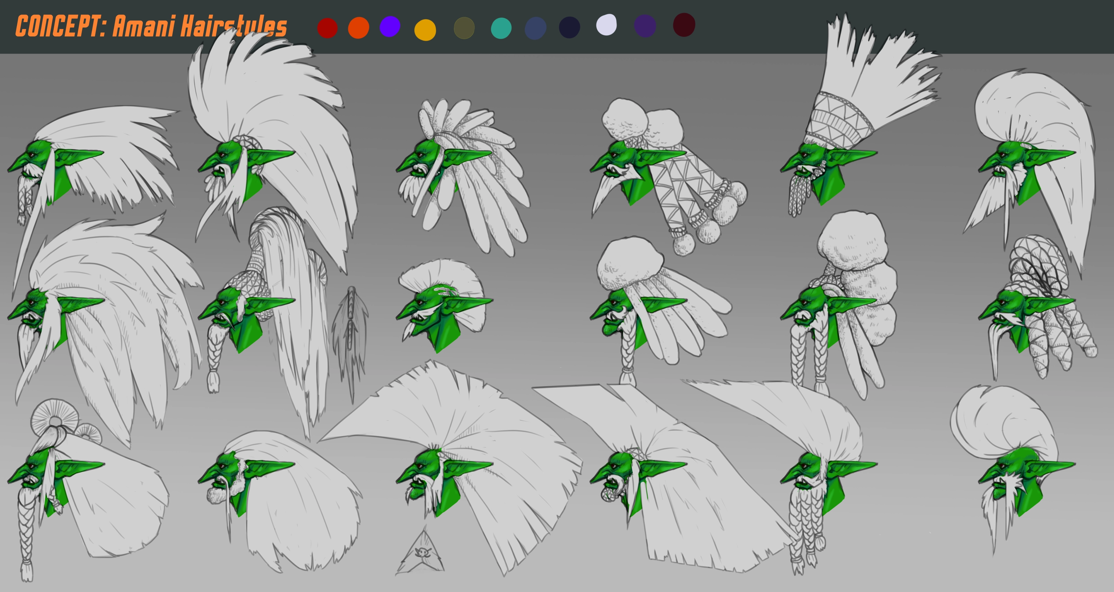Click the dark red color swatch
1114x592 pixels.
coord(327,28)
